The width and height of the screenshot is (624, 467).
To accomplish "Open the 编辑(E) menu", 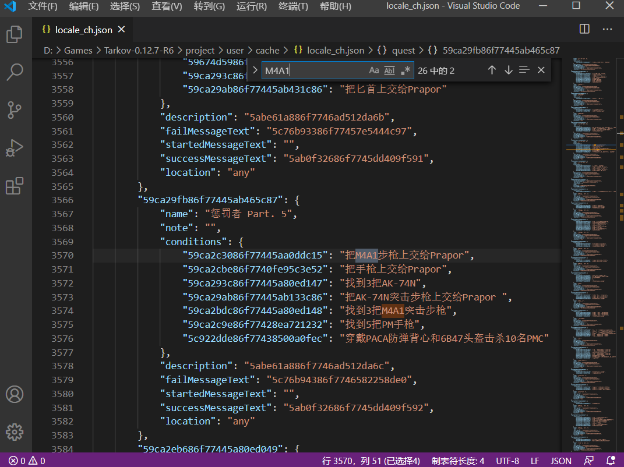I will point(83,6).
